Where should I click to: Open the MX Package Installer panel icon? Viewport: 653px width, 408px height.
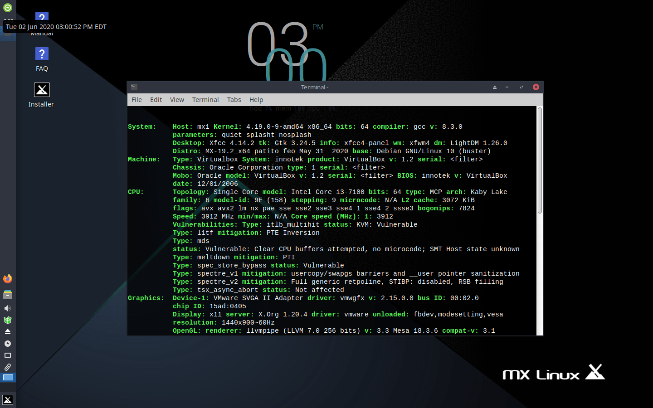(x=7, y=320)
